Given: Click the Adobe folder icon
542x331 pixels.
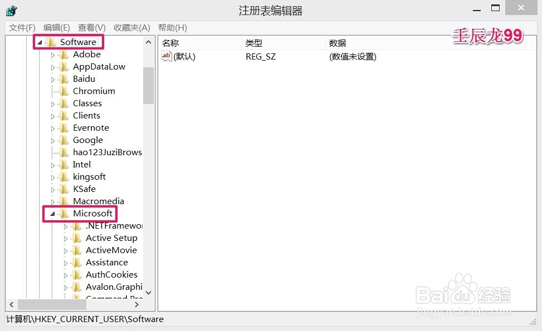Looking at the screenshot, I should click(x=64, y=55).
